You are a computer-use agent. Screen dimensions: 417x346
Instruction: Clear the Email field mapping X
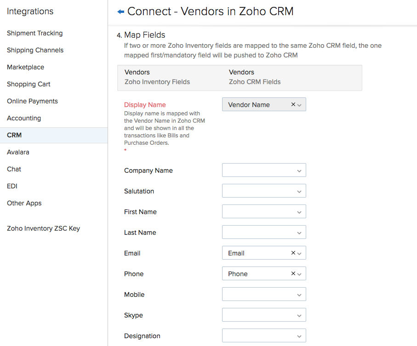point(293,253)
